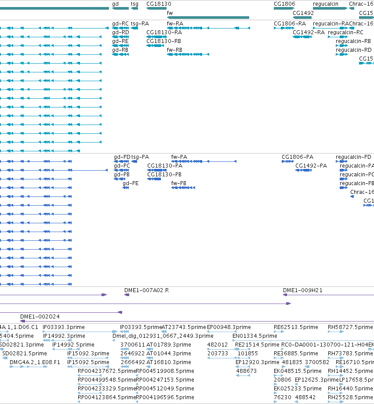
Task: Click the EP00948.3prime EST label
Action: 229,327
